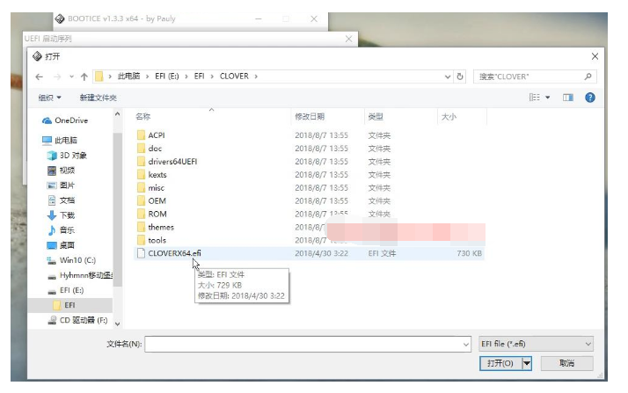The image size is (628, 393).
Task: Open the 组织 menu
Action: pos(49,98)
